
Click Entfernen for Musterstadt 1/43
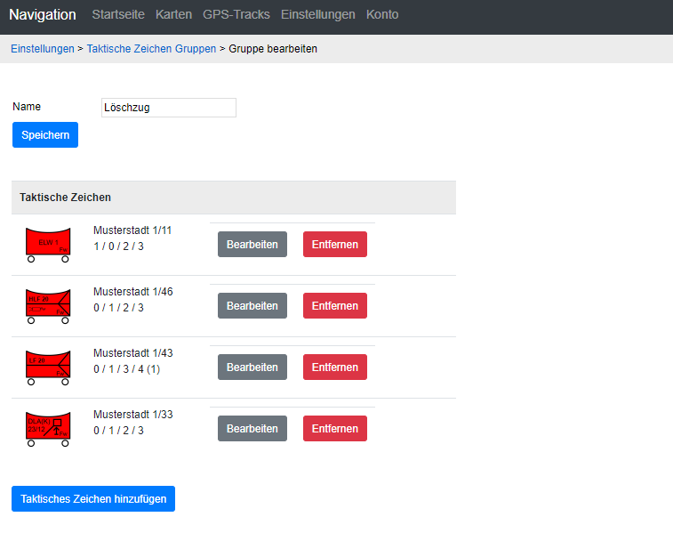click(334, 367)
